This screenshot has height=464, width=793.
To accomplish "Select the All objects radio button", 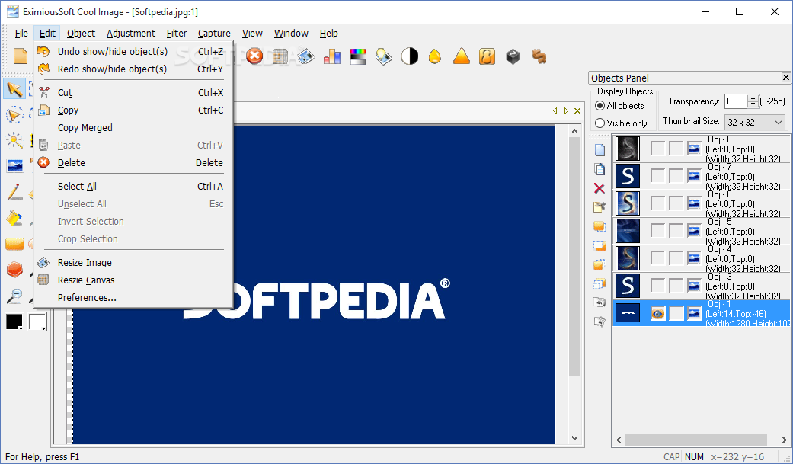I will pos(600,106).
